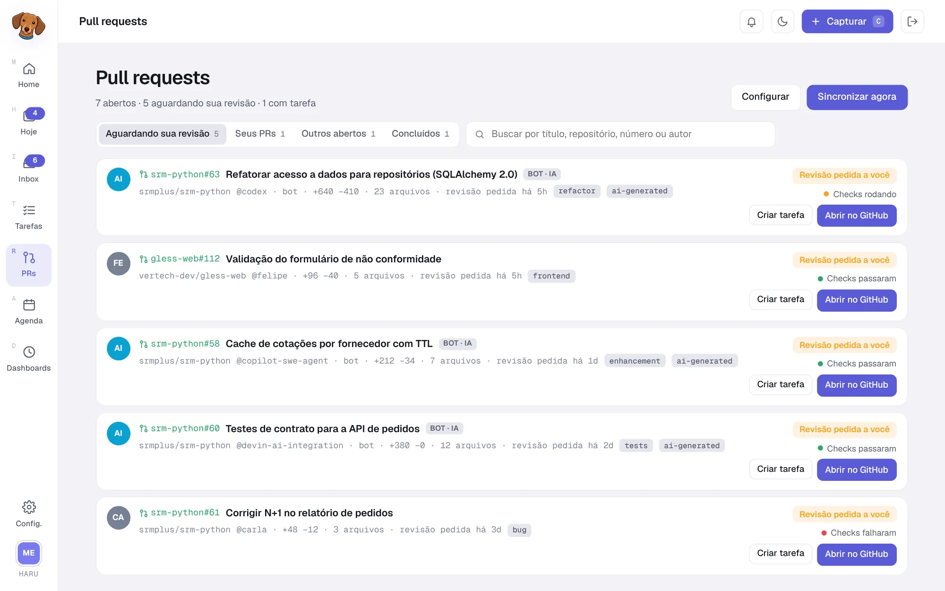
Task: Click Criar tarefa for gless-web#112
Action: (781, 300)
